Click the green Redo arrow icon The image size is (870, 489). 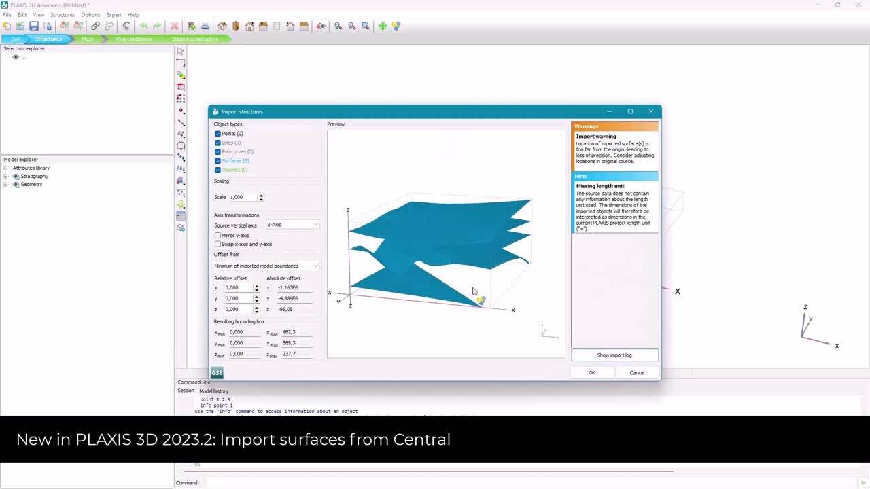point(157,26)
